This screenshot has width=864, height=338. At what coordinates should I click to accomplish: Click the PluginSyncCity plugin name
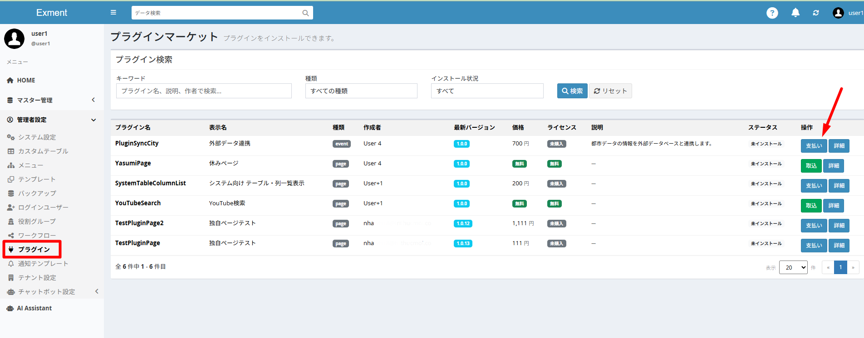(x=137, y=143)
